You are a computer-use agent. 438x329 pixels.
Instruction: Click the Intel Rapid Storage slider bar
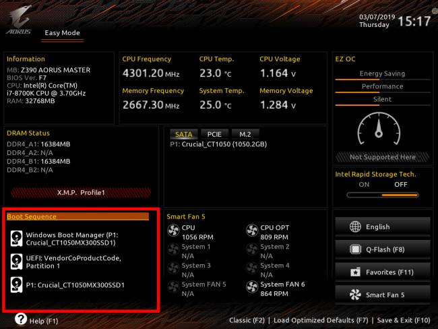383,195
